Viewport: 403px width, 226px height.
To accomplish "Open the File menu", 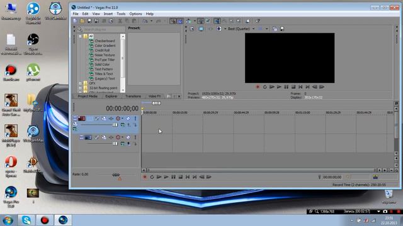I will (x=76, y=14).
